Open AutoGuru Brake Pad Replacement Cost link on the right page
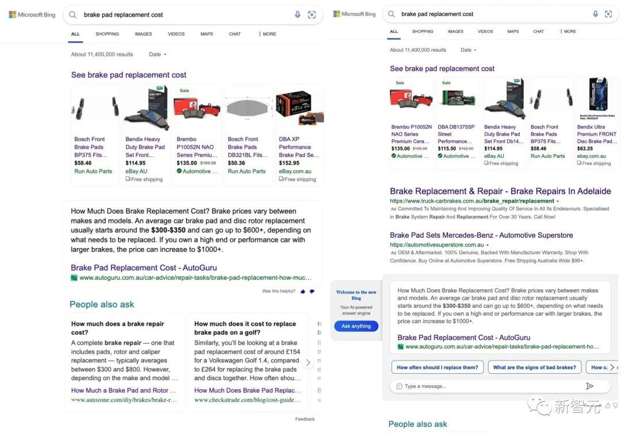Viewport: 621px width, 434px height. 464,338
